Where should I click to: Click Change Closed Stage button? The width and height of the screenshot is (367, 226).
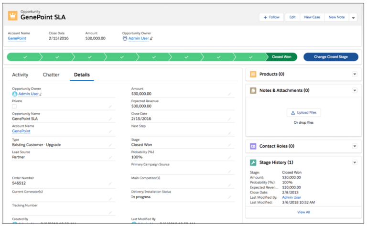(331, 57)
